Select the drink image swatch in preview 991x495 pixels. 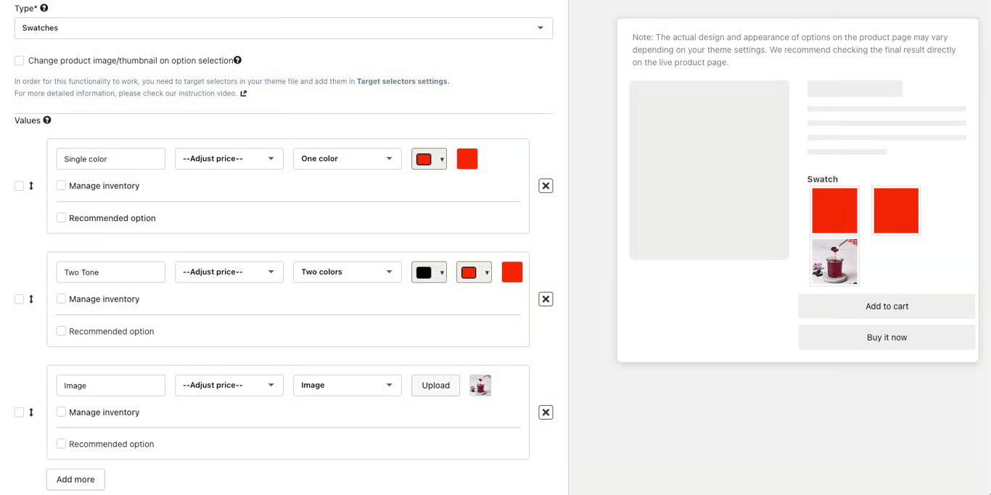point(834,262)
